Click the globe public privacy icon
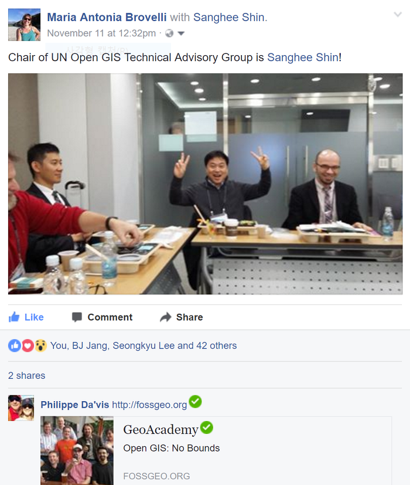410x485 pixels. point(169,33)
